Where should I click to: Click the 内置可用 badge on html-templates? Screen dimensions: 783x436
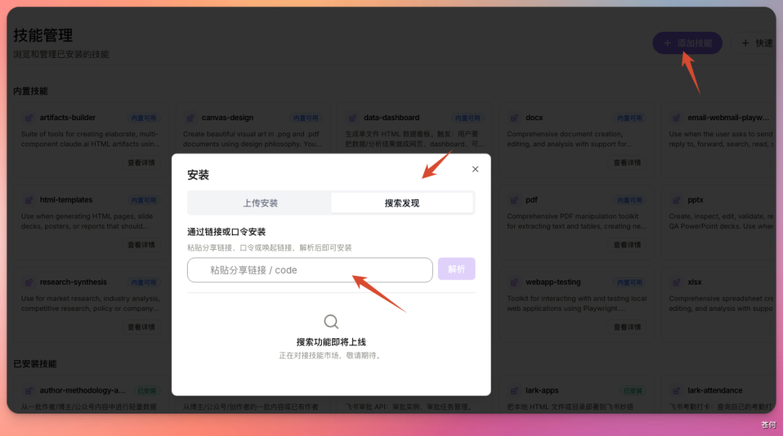(x=144, y=200)
